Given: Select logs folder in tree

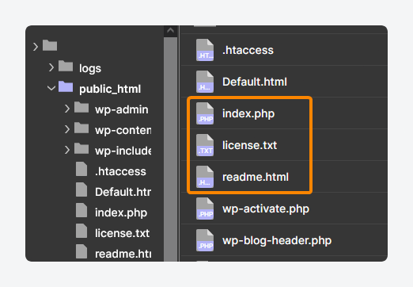Looking at the screenshot, I should [x=90, y=68].
